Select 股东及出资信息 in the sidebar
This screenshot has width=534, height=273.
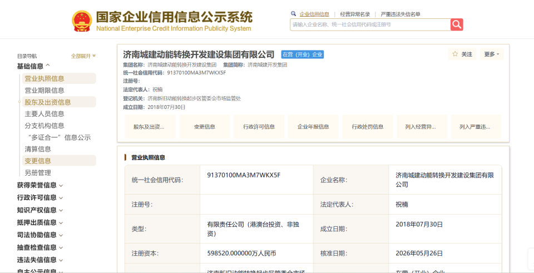pos(59,102)
